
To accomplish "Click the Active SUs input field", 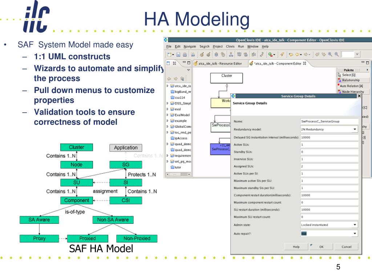I will coord(329,145).
